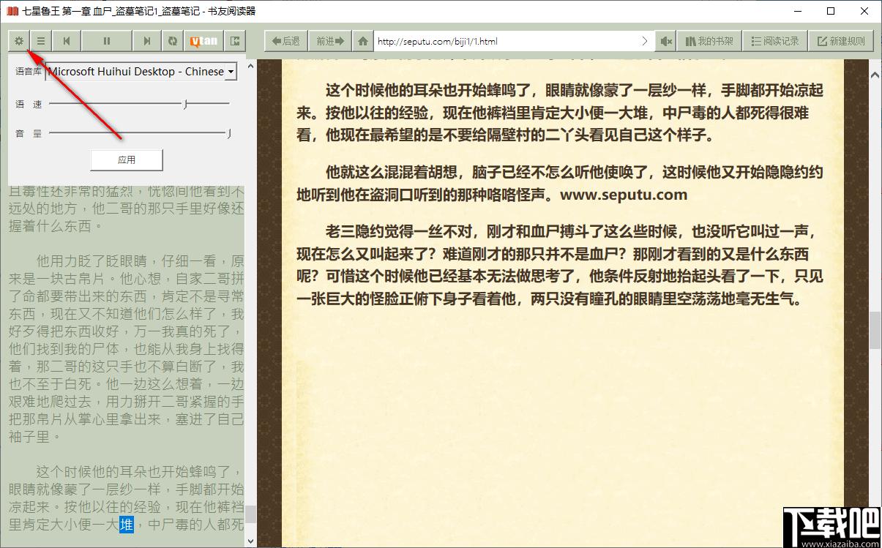The height and width of the screenshot is (548, 882).
Task: Pause the text-to-speech reading
Action: 107,41
